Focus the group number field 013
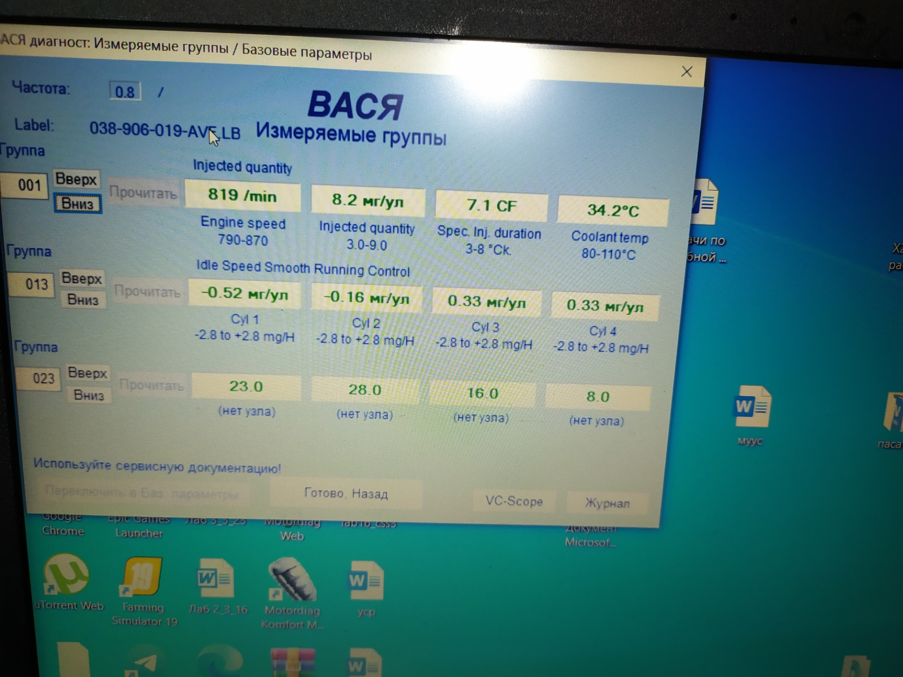 click(31, 284)
